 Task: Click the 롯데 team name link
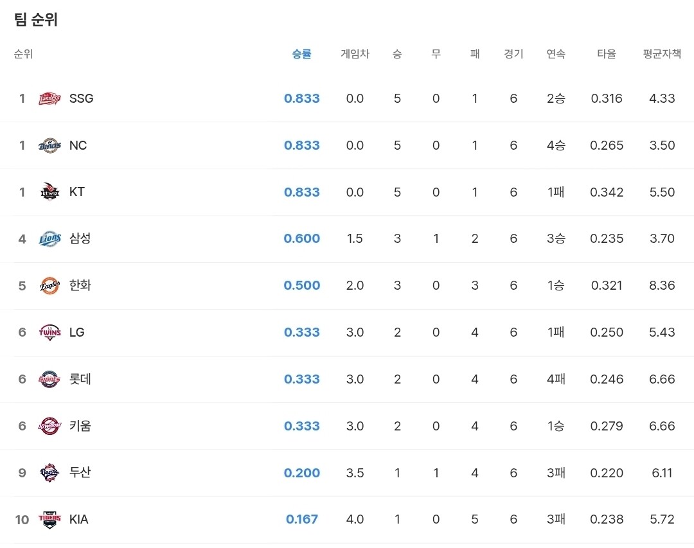(80, 379)
